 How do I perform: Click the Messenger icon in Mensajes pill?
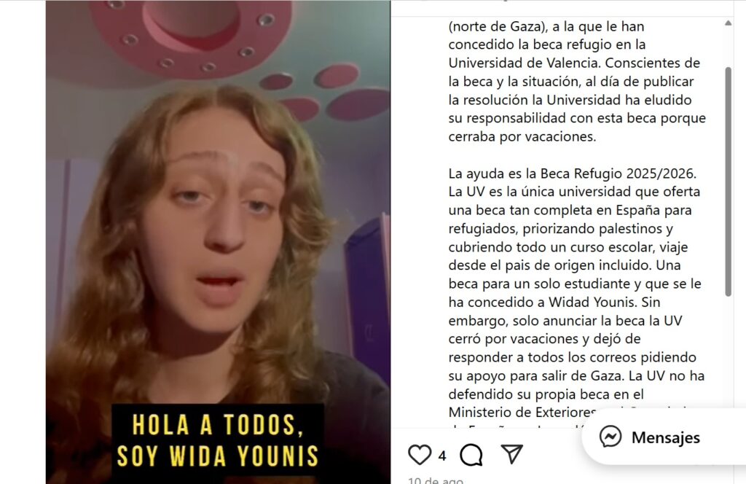click(x=610, y=437)
